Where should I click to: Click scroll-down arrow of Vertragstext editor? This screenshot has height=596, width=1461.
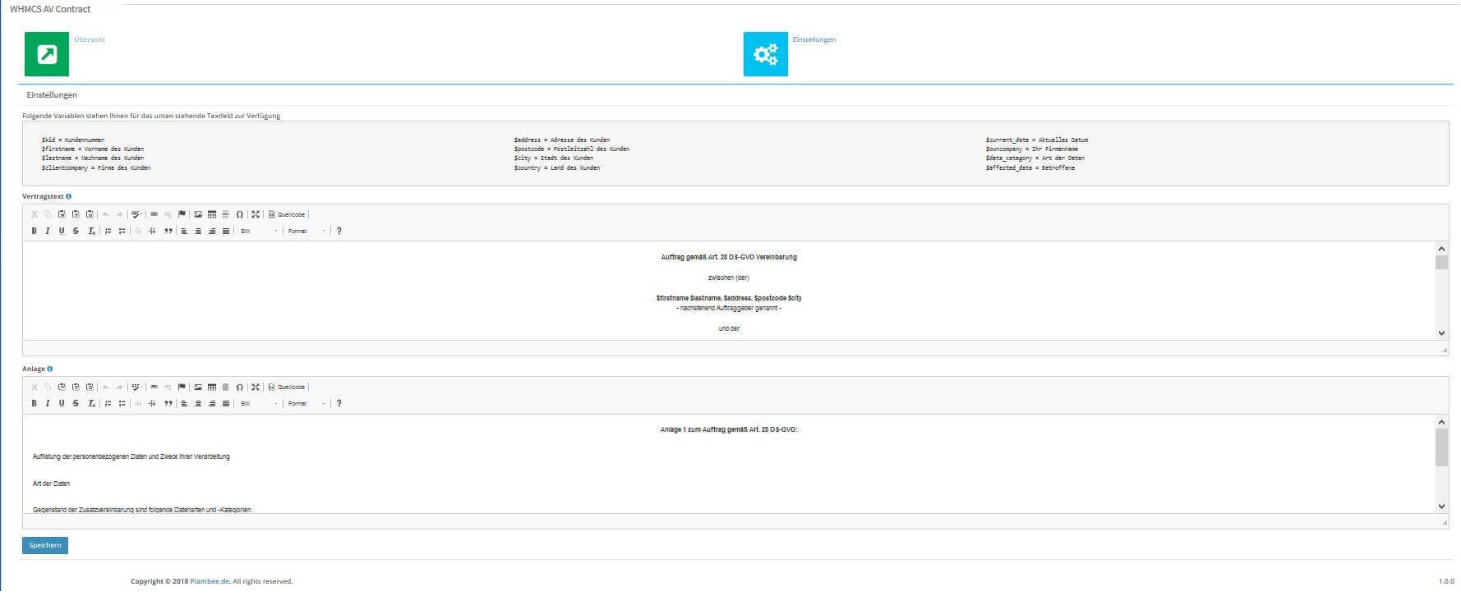click(1441, 333)
